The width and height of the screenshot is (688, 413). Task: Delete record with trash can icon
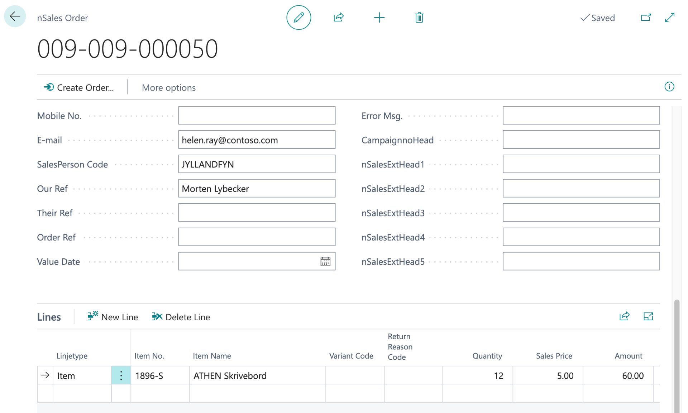click(419, 18)
